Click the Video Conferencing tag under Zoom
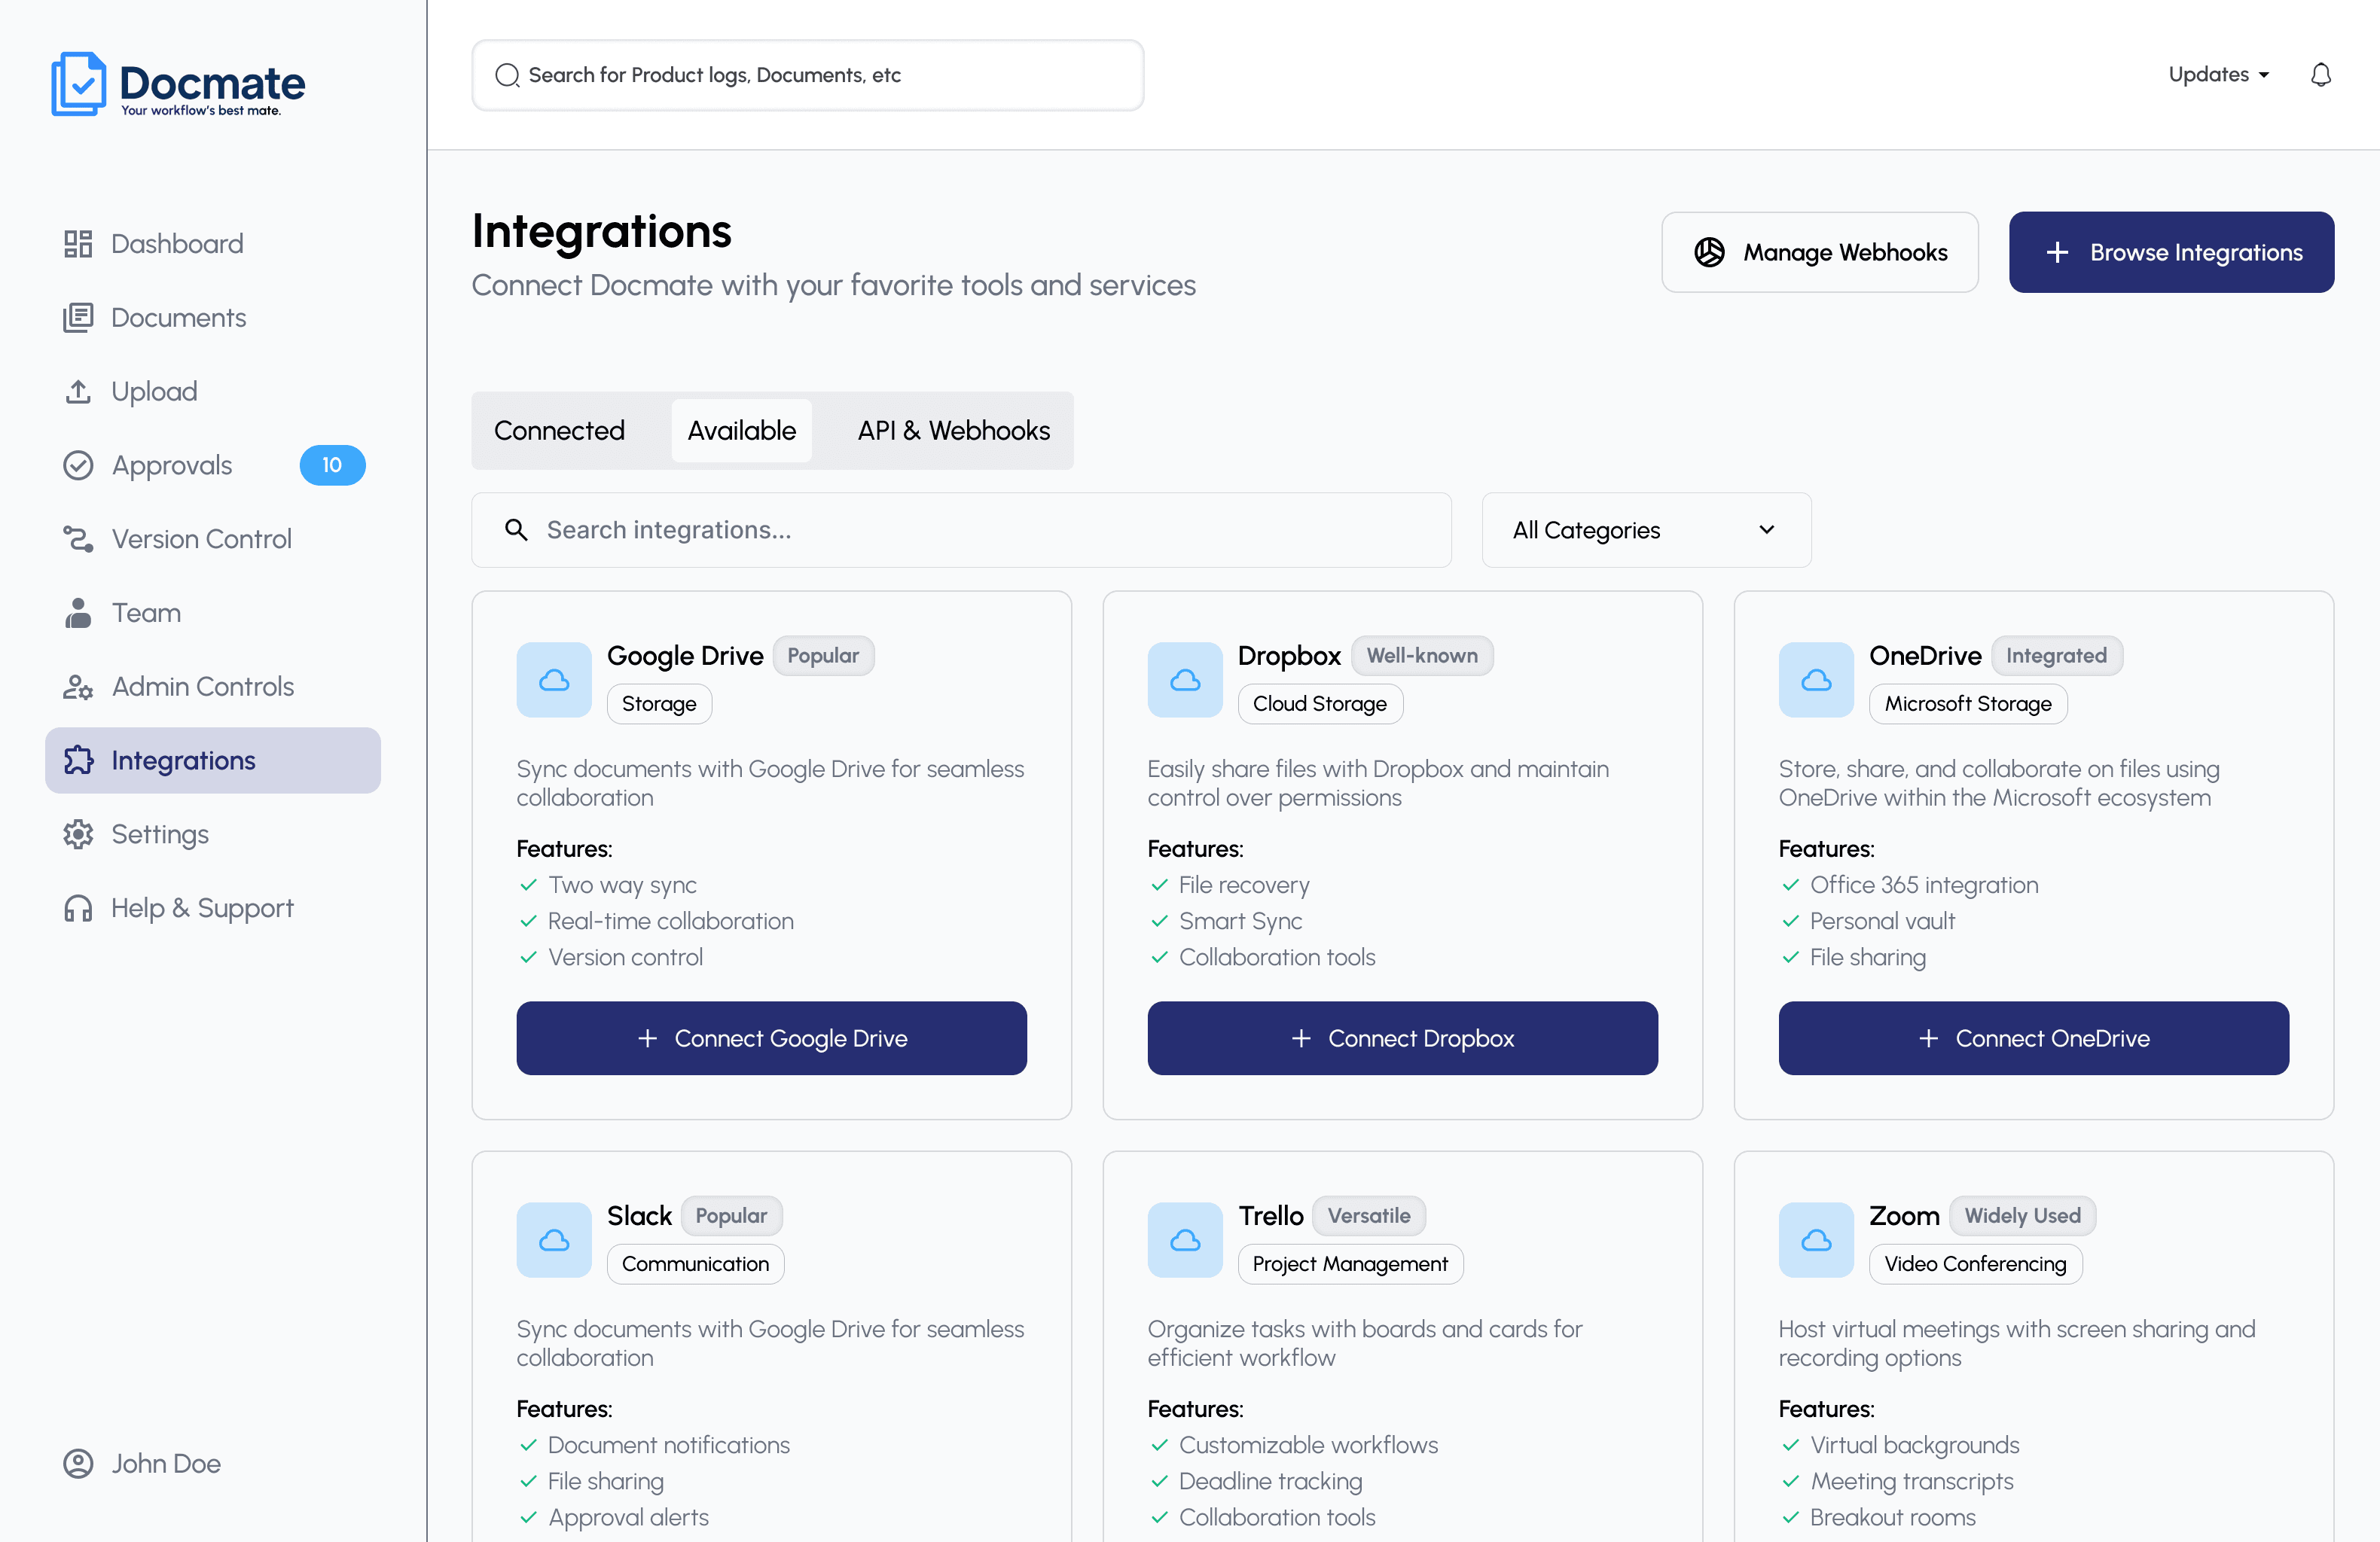Viewport: 2380px width, 1542px height. point(1975,1264)
